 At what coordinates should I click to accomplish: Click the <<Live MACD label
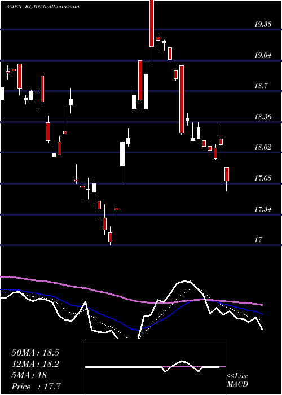237,380
